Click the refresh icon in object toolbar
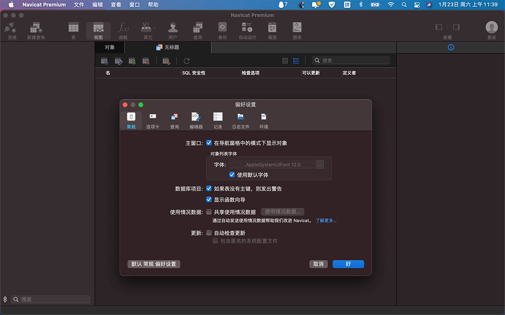Screen dimensions: 505x315 point(186,61)
